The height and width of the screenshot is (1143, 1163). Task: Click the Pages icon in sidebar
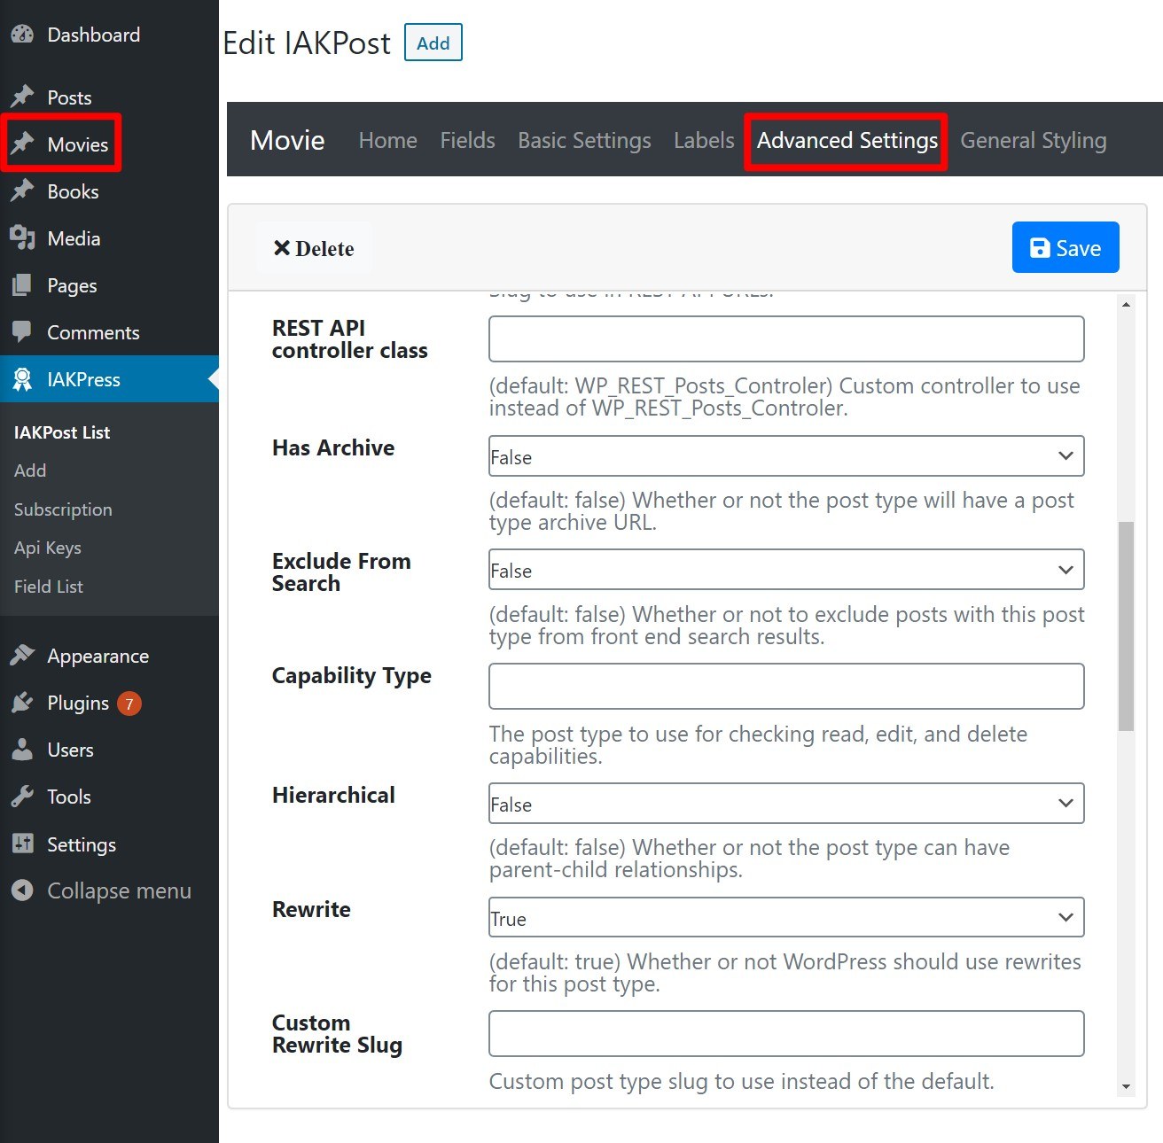click(x=22, y=285)
